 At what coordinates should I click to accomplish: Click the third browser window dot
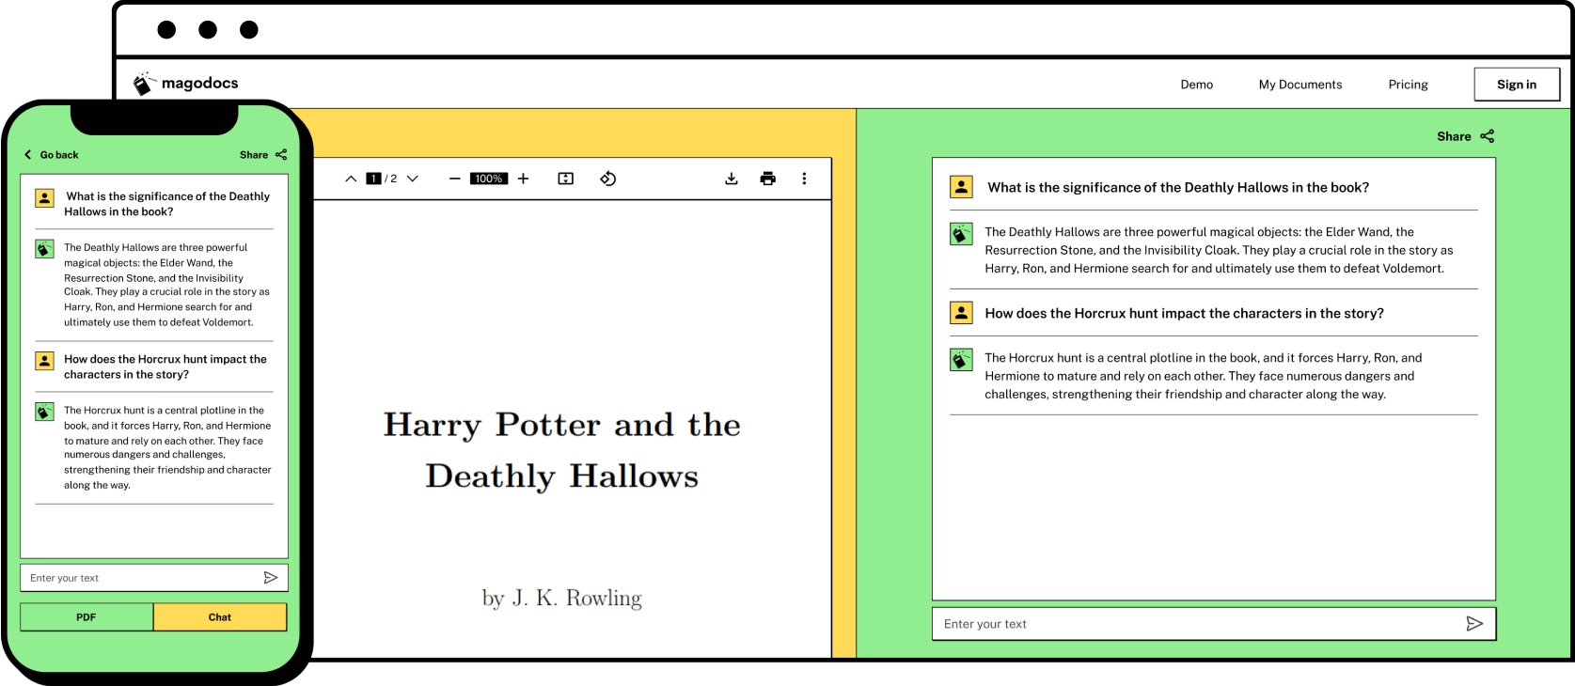tap(249, 30)
